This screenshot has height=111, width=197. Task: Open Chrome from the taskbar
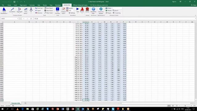(88, 109)
